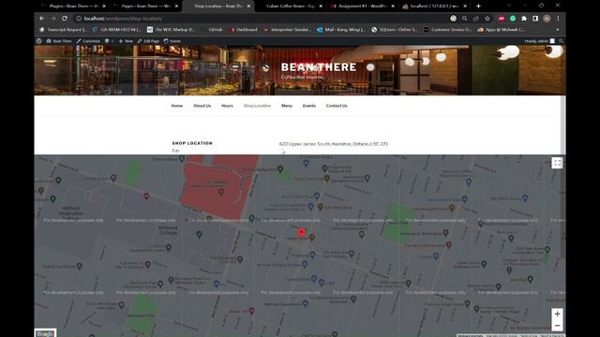
Task: Open the GitHub bookmark
Action: click(213, 29)
